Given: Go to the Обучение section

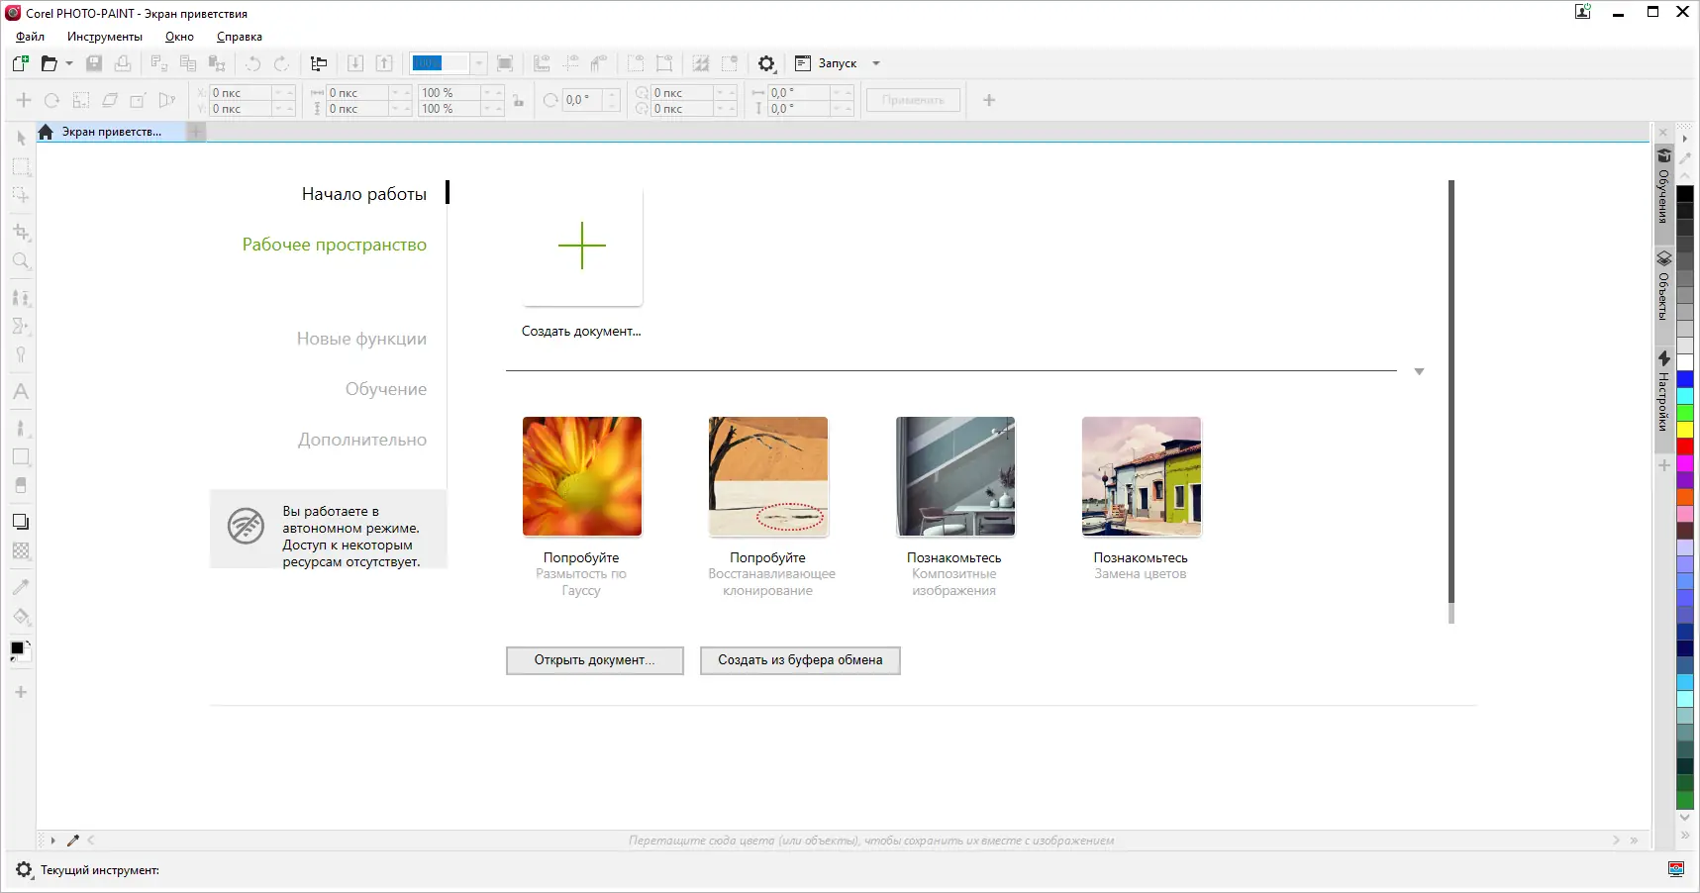Looking at the screenshot, I should (386, 389).
